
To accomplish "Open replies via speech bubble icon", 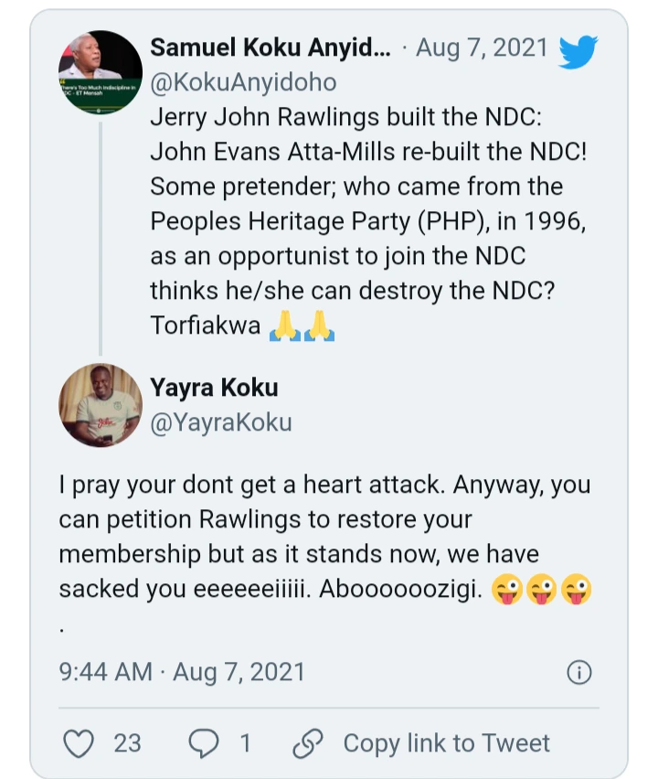I will pyautogui.click(x=204, y=743).
